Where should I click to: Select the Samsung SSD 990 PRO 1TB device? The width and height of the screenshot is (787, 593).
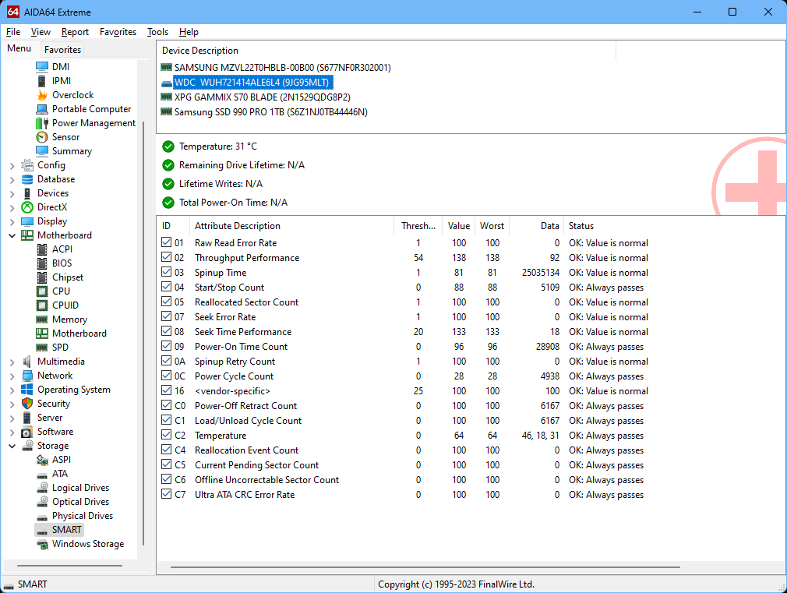[x=270, y=112]
